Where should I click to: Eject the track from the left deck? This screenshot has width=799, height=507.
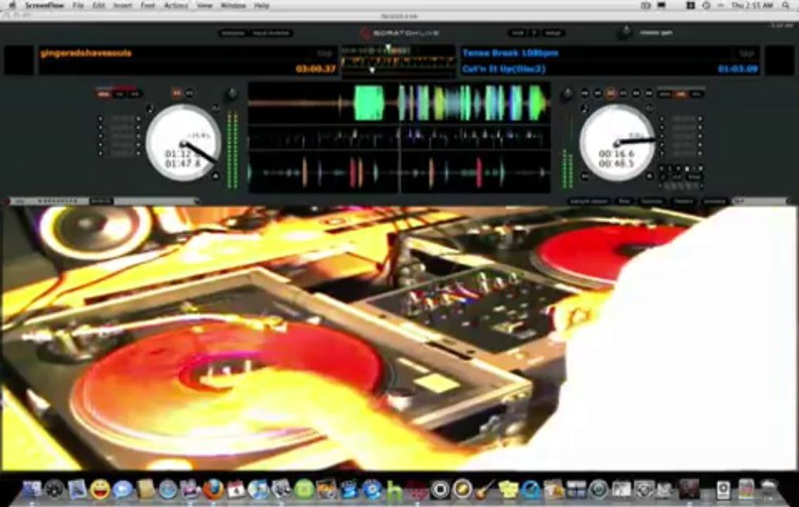215,176
